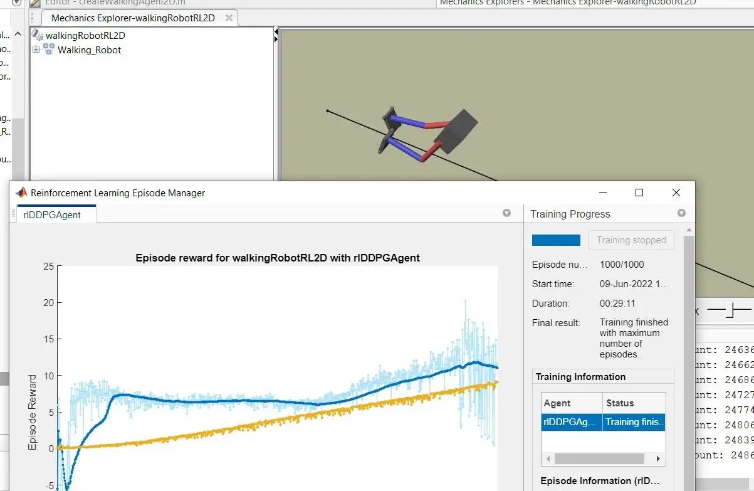Click the Status column header
754x491 pixels.
click(x=634, y=403)
